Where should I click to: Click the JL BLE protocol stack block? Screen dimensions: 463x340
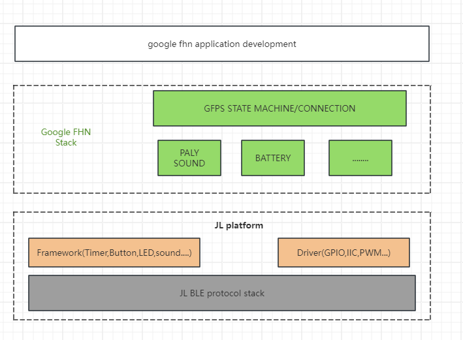[222, 293]
